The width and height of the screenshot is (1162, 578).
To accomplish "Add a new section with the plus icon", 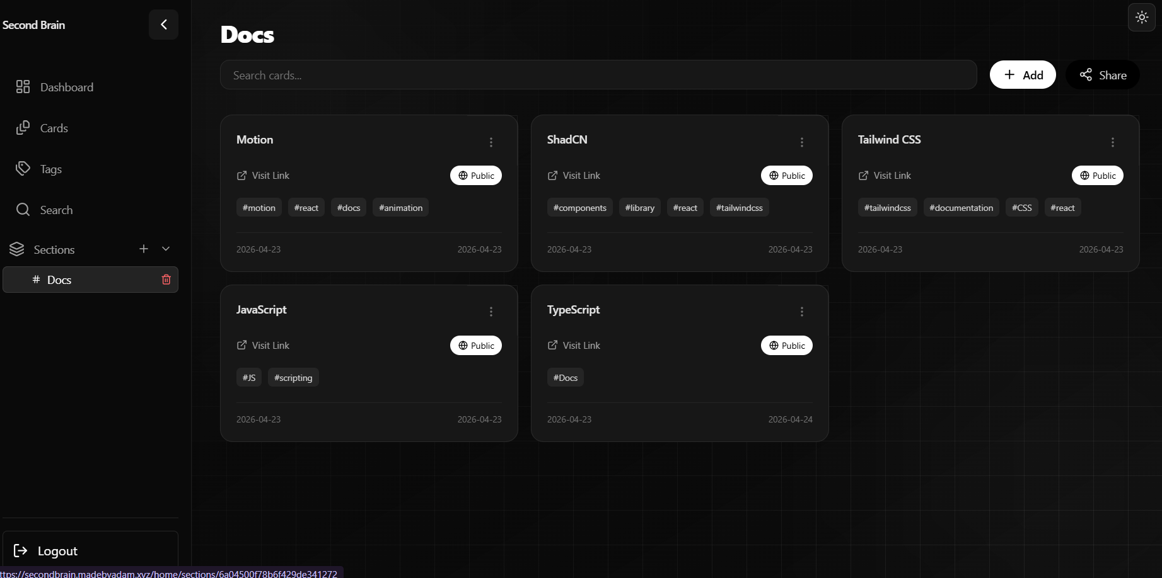I will [x=144, y=249].
